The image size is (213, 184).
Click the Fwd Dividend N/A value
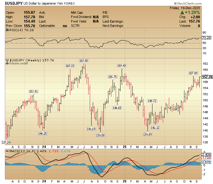[96, 17]
